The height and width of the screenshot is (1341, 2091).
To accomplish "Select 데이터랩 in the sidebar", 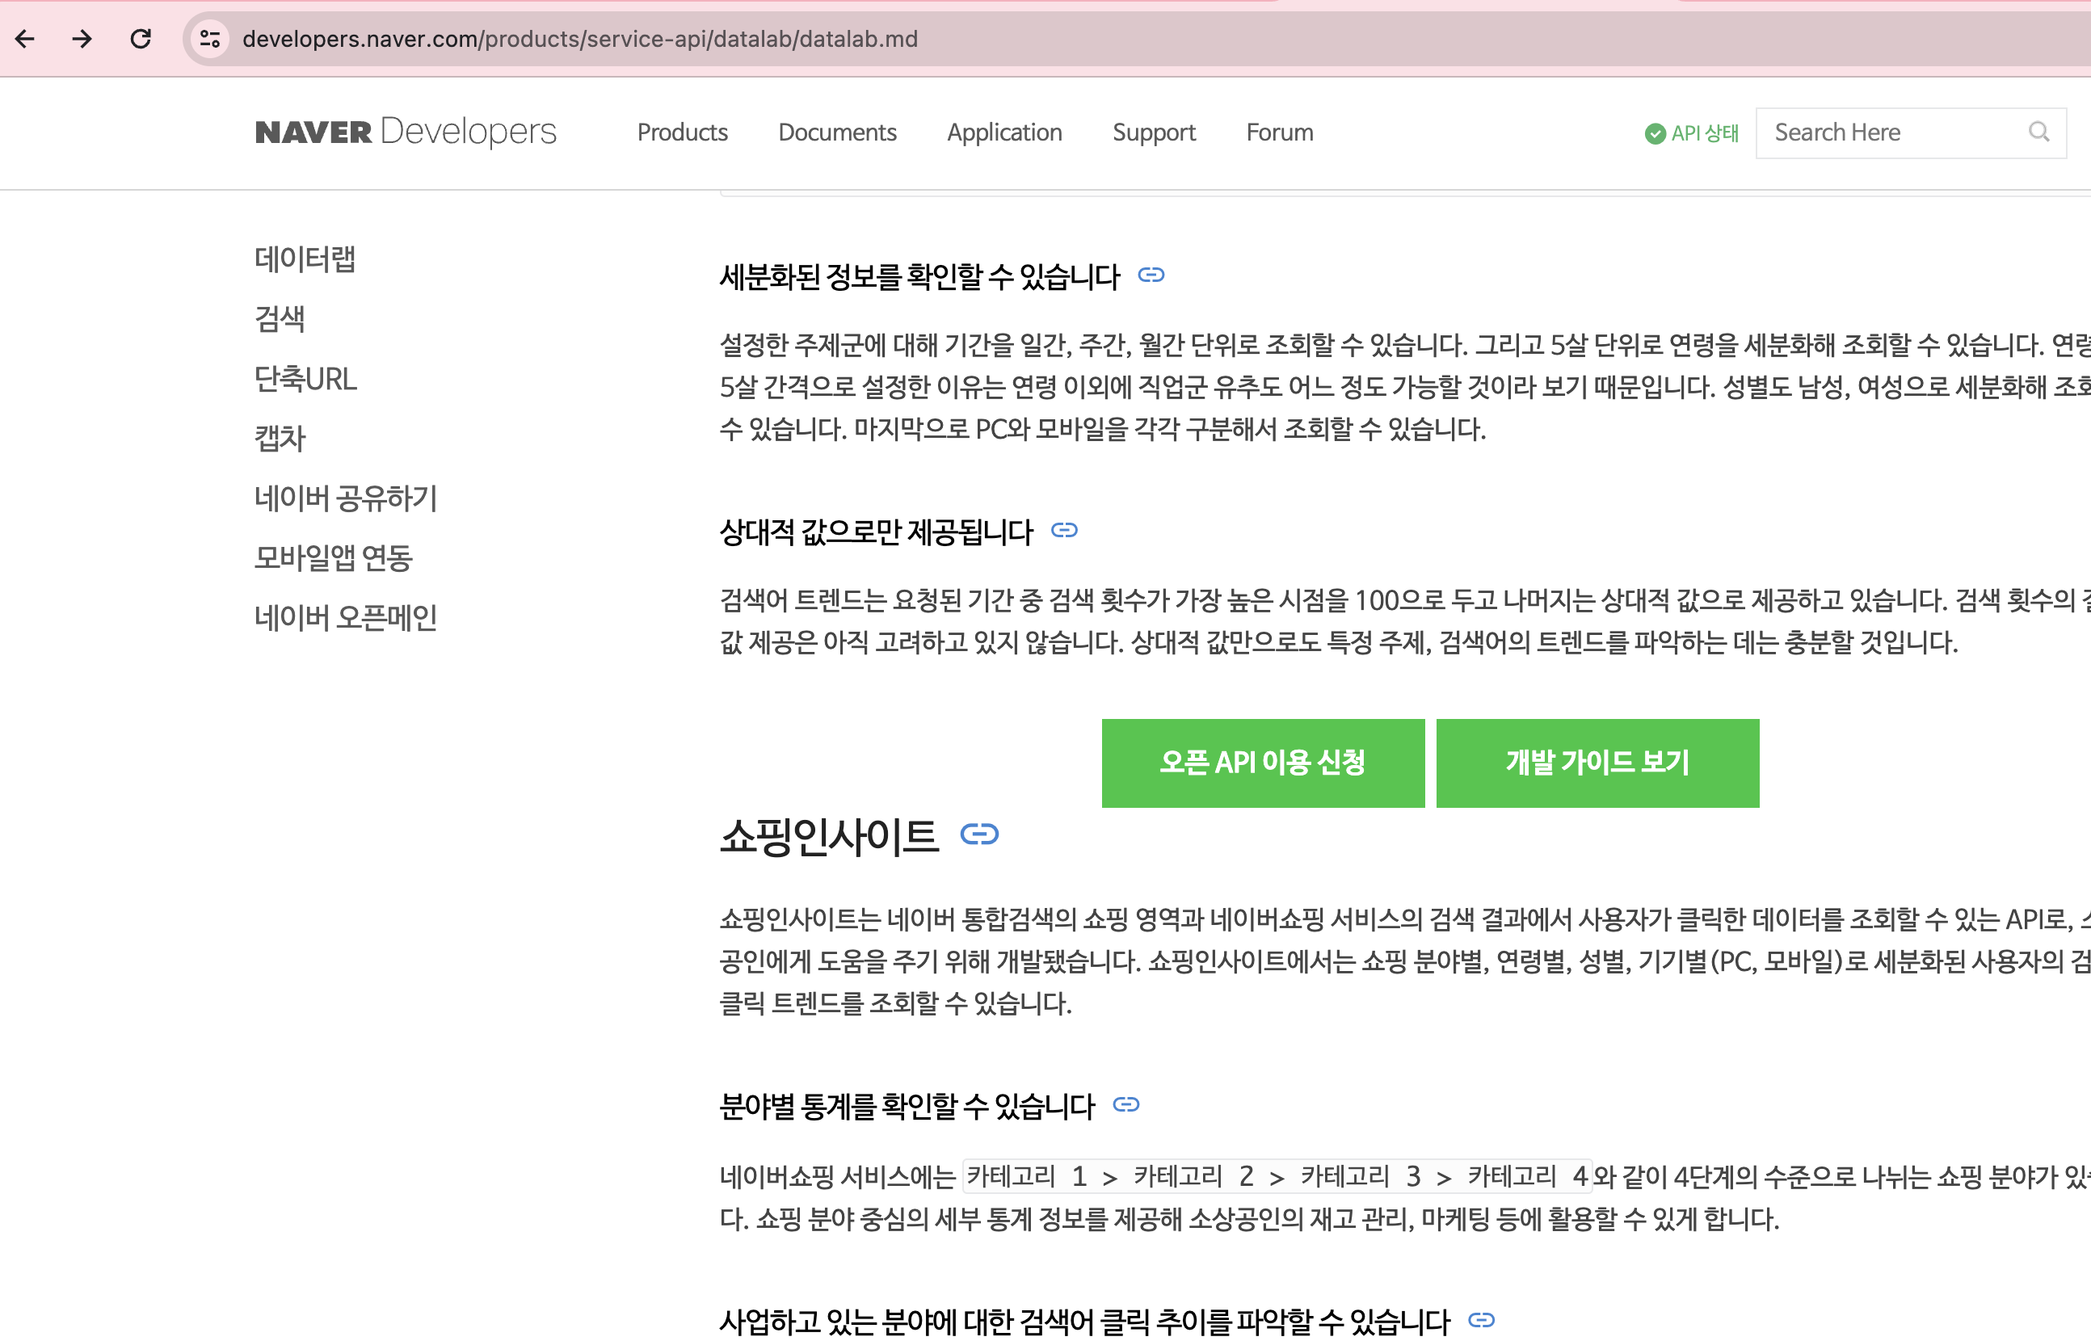I will 305,259.
